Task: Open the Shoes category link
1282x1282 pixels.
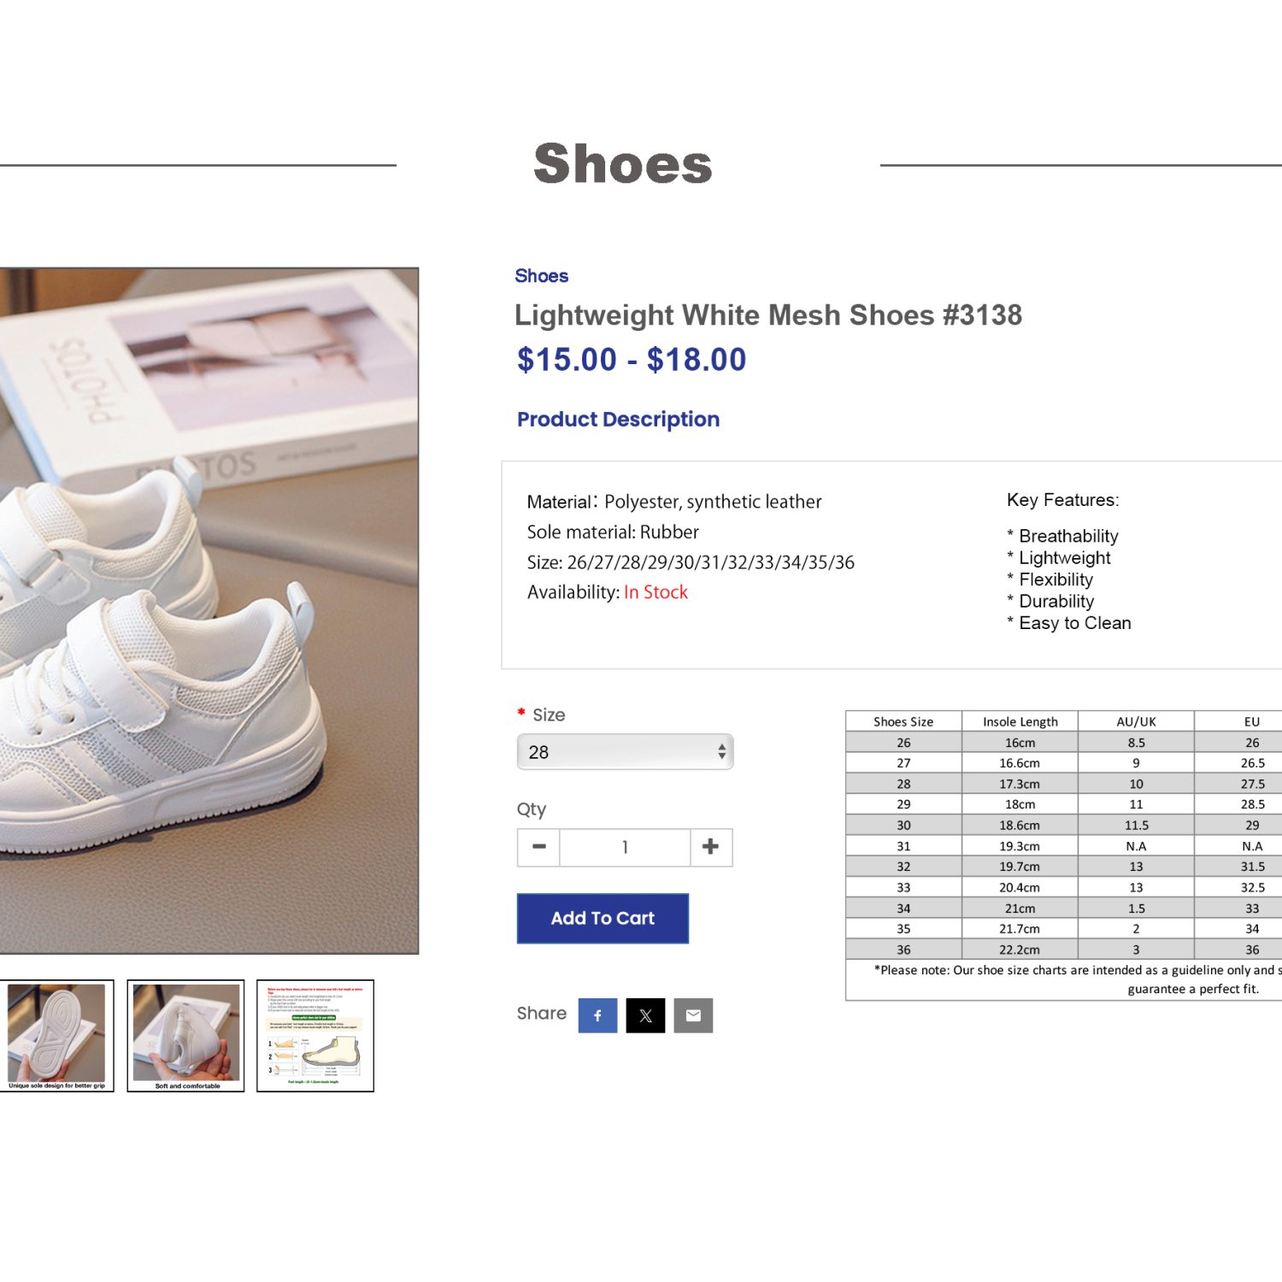Action: (x=541, y=275)
